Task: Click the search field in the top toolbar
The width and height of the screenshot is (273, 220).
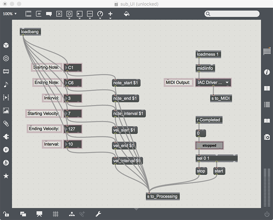Action: coord(232,14)
